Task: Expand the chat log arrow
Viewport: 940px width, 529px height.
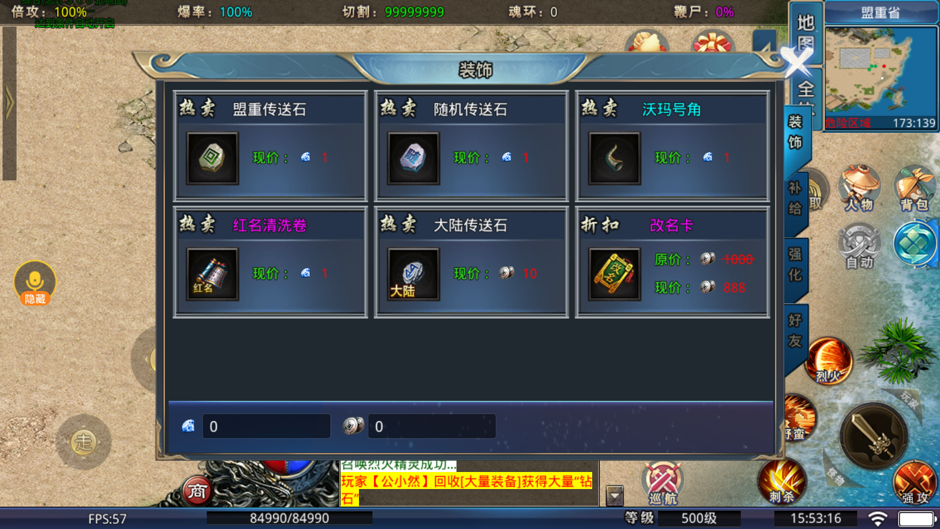Action: click(x=614, y=495)
